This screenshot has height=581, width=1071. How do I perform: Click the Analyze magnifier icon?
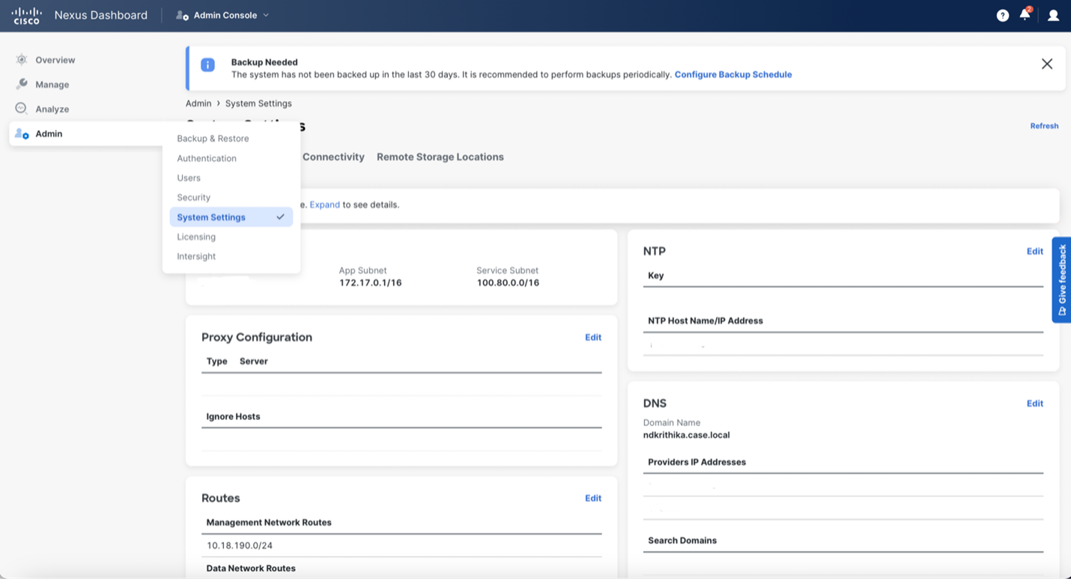pyautogui.click(x=22, y=109)
